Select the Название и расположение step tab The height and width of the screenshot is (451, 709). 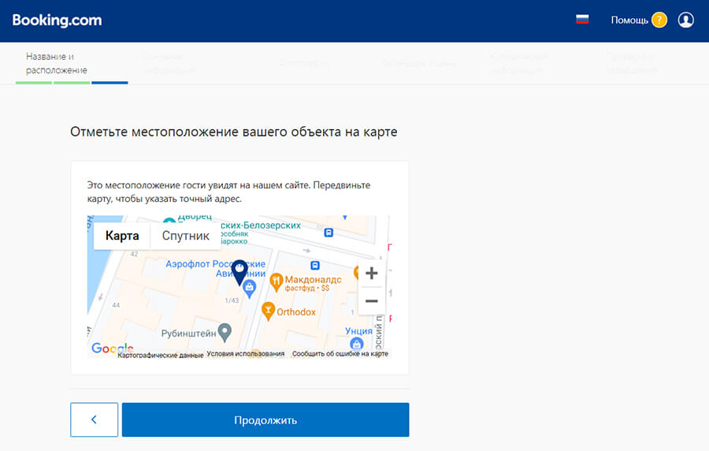coord(55,63)
